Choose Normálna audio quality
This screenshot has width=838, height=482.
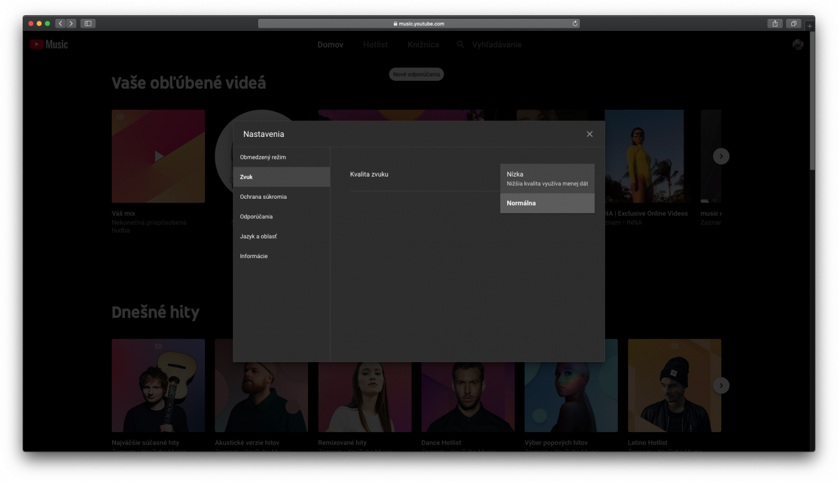click(547, 203)
